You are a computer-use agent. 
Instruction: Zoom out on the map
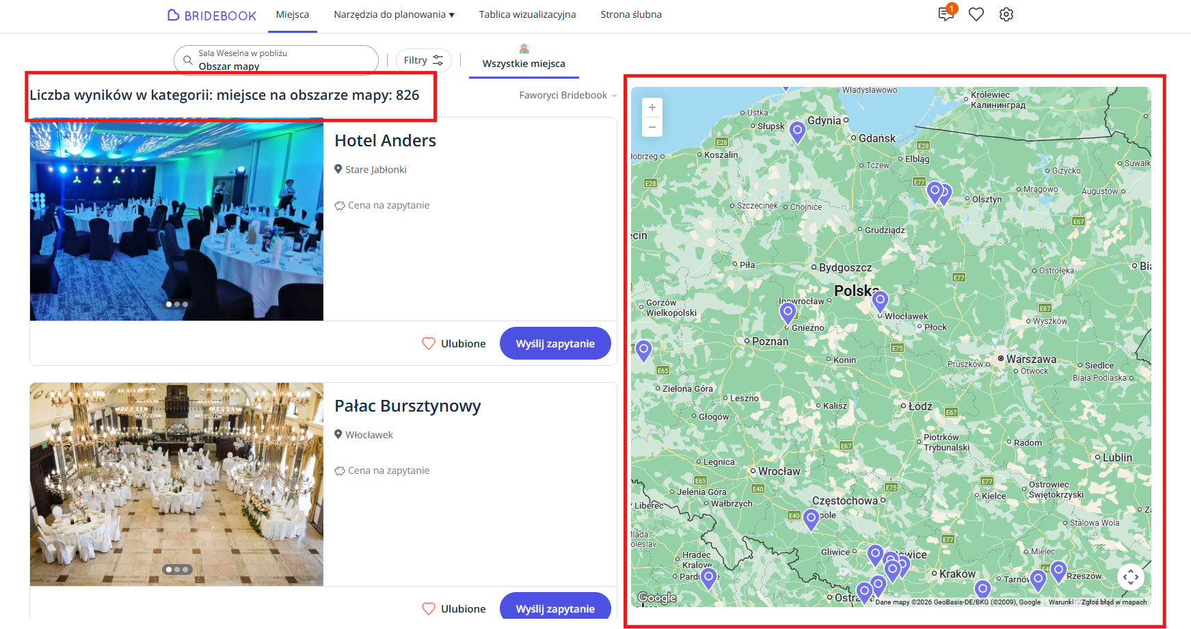652,127
